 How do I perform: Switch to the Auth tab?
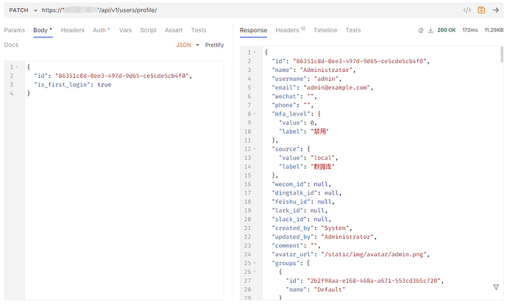tap(102, 30)
